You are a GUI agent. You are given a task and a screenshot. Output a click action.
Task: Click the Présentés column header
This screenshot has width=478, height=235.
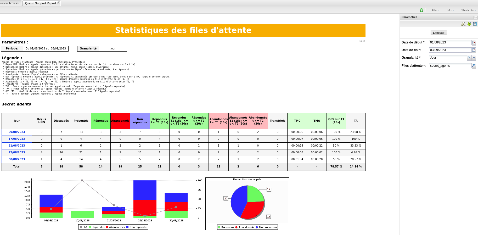tap(81, 121)
